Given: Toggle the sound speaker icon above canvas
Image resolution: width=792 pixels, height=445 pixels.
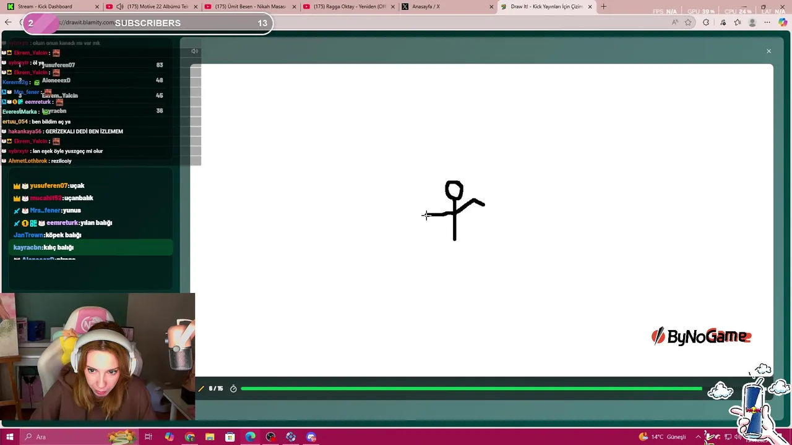Looking at the screenshot, I should point(194,51).
